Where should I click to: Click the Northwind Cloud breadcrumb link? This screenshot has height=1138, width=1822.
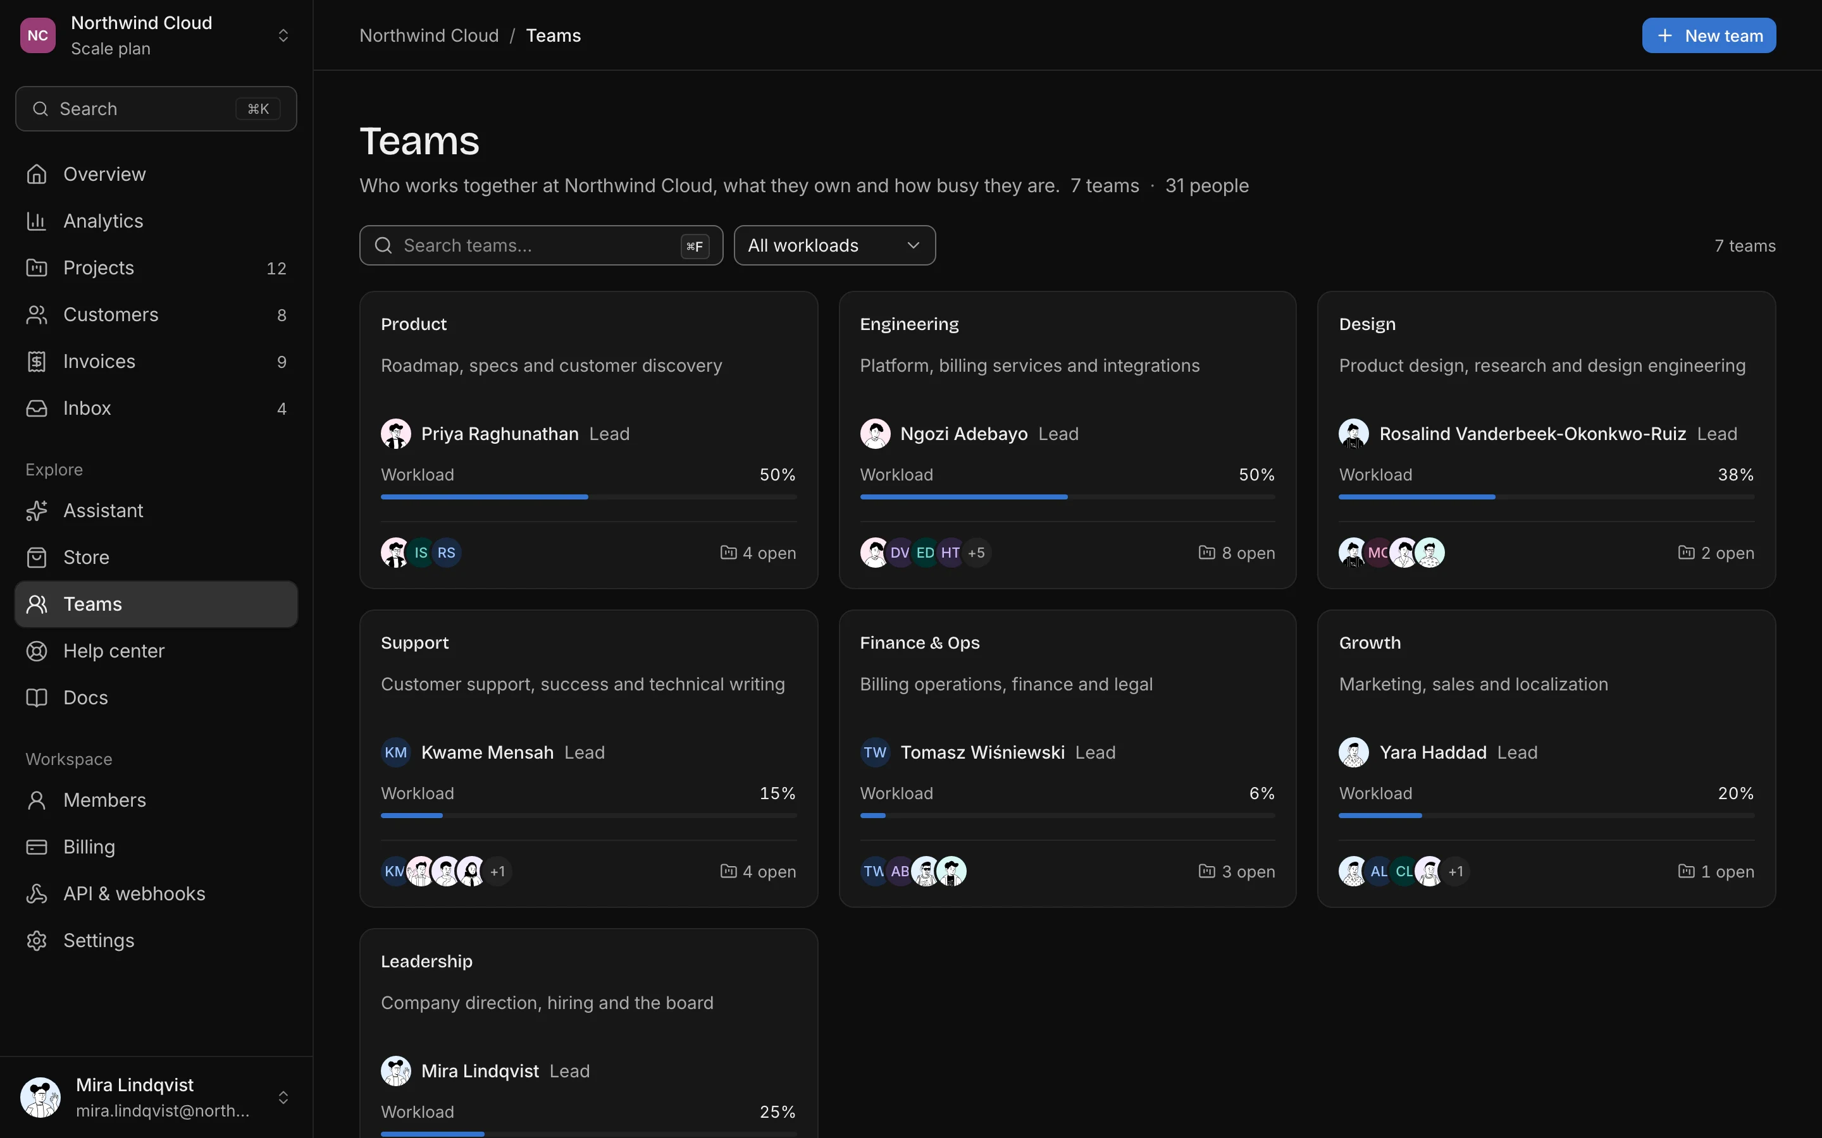point(429,35)
